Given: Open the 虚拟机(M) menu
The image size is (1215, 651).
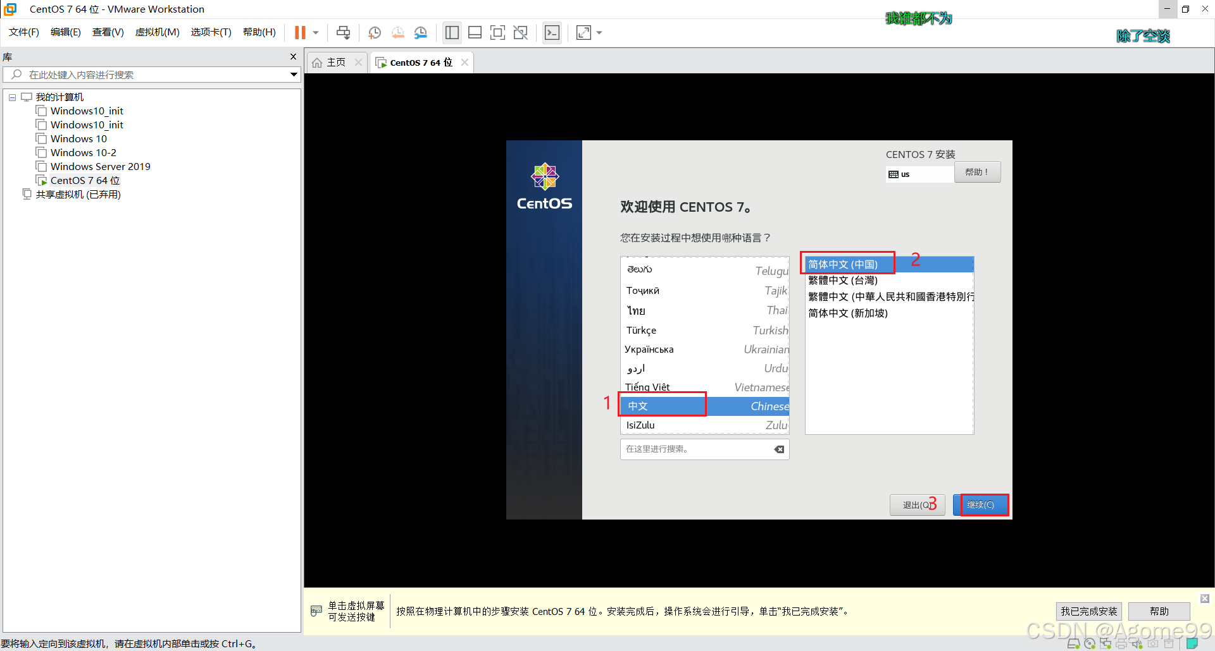Looking at the screenshot, I should 157,32.
